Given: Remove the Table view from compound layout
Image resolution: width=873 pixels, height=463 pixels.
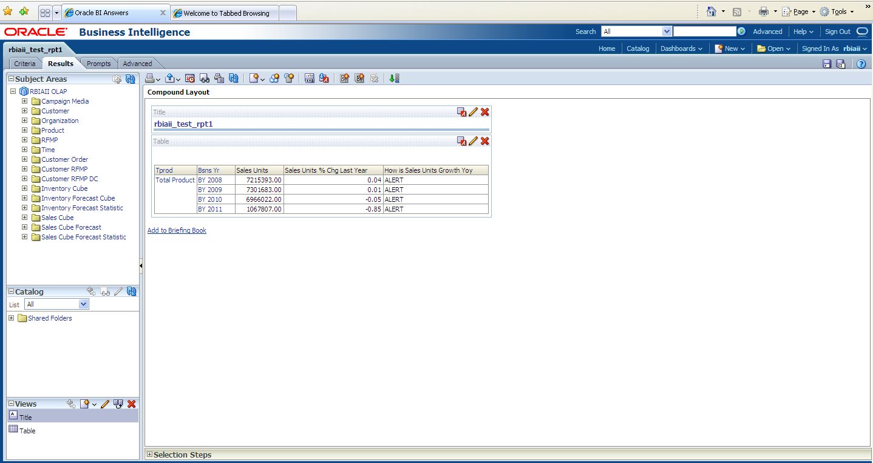Looking at the screenshot, I should pyautogui.click(x=484, y=141).
